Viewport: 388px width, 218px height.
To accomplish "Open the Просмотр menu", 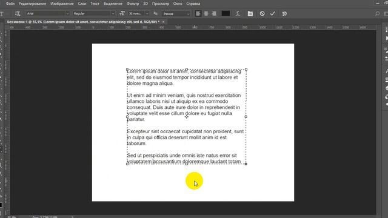I will point(161,4).
